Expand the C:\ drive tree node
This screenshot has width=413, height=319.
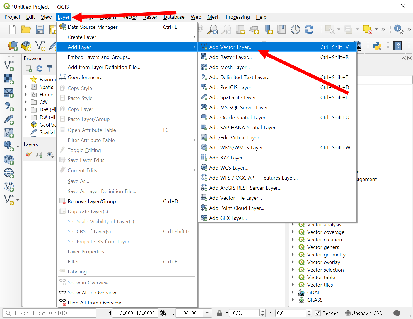26,102
